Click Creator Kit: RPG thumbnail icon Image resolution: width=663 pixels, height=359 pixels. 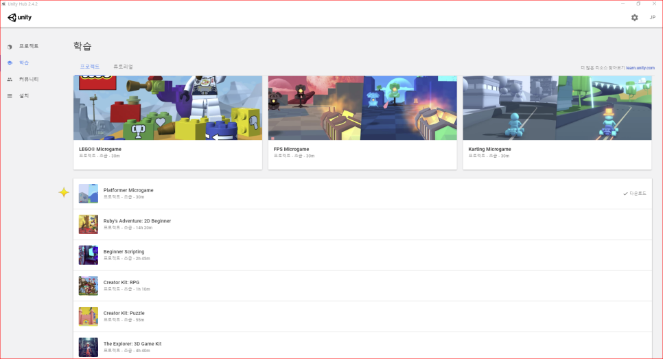click(x=89, y=286)
